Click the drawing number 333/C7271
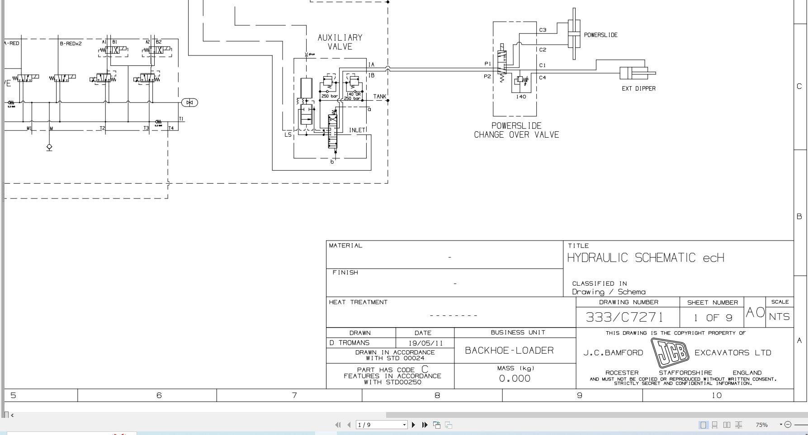 click(624, 317)
